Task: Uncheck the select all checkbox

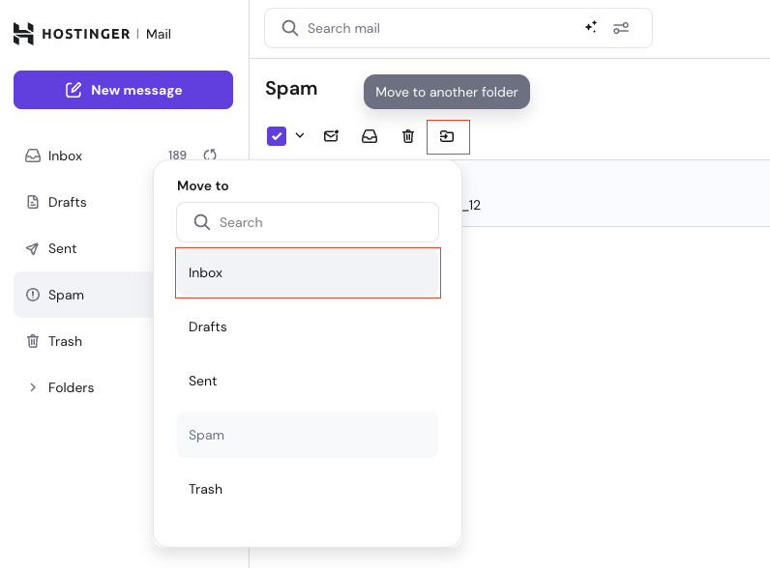Action: tap(277, 136)
